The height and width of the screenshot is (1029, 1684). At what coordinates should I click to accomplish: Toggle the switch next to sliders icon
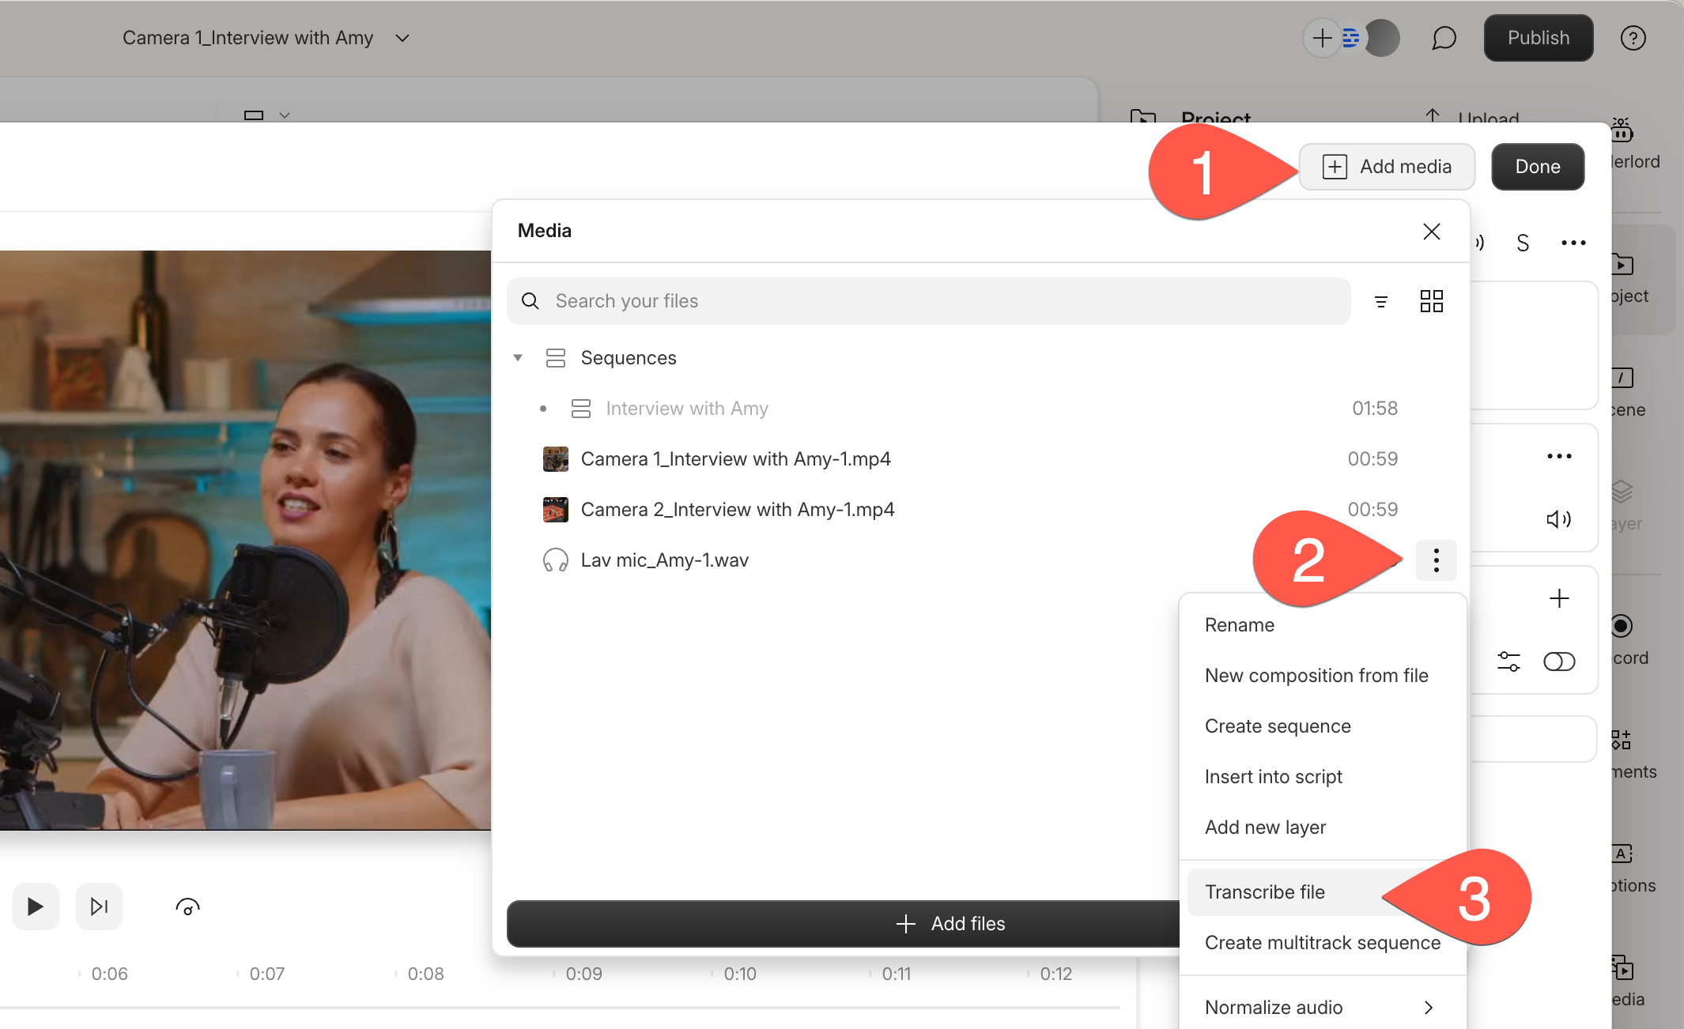tap(1558, 661)
